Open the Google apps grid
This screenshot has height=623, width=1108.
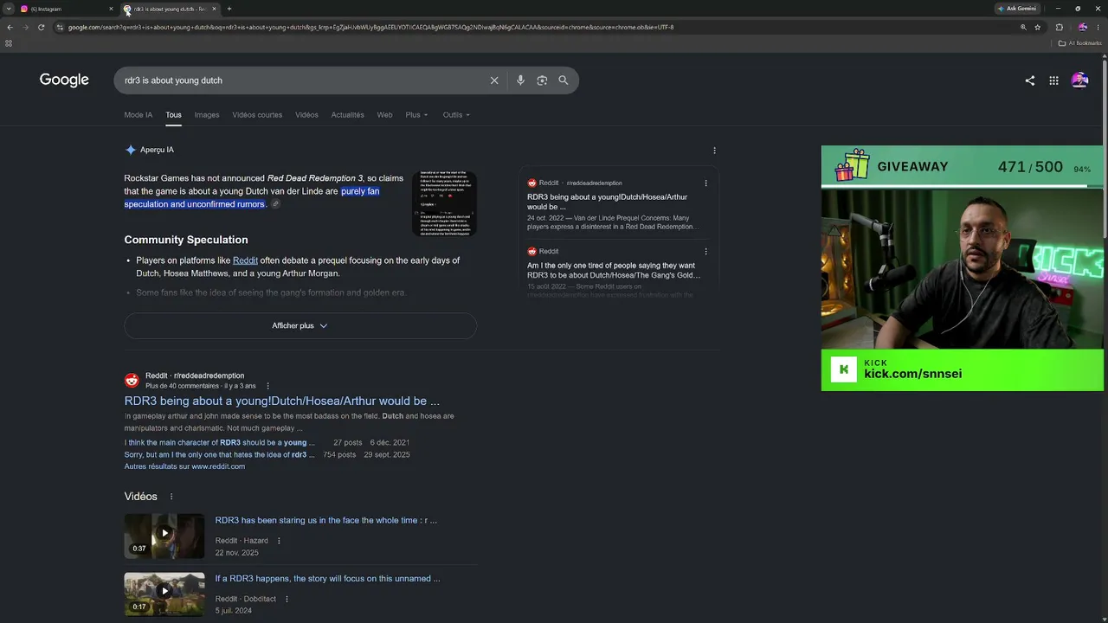[x=1053, y=80]
